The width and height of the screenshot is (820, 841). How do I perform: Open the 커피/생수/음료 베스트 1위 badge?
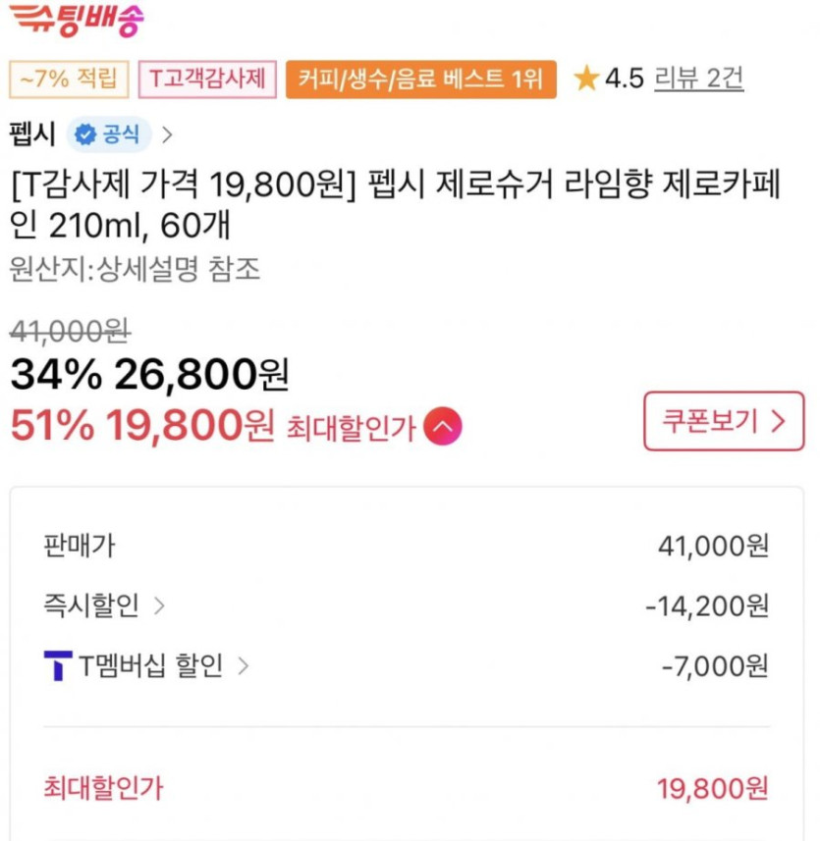[x=420, y=79]
